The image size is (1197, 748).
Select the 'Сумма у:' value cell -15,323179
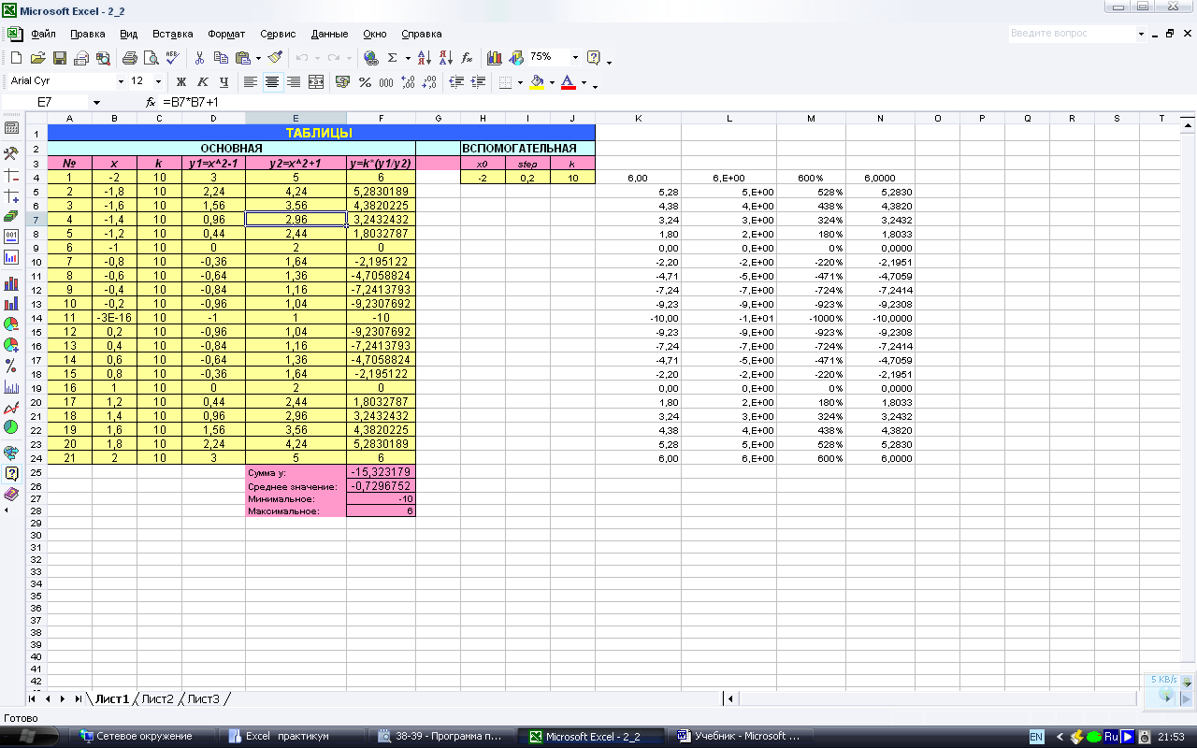(381, 472)
